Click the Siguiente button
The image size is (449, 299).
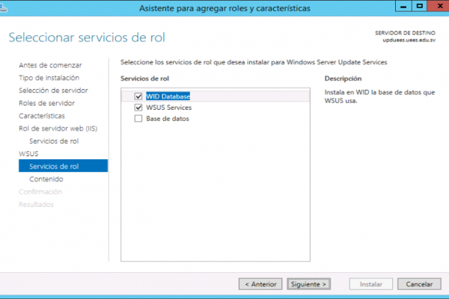click(x=308, y=284)
